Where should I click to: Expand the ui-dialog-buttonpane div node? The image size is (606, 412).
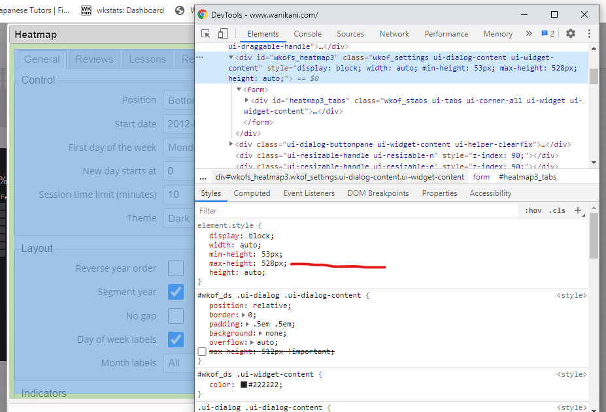[231, 144]
